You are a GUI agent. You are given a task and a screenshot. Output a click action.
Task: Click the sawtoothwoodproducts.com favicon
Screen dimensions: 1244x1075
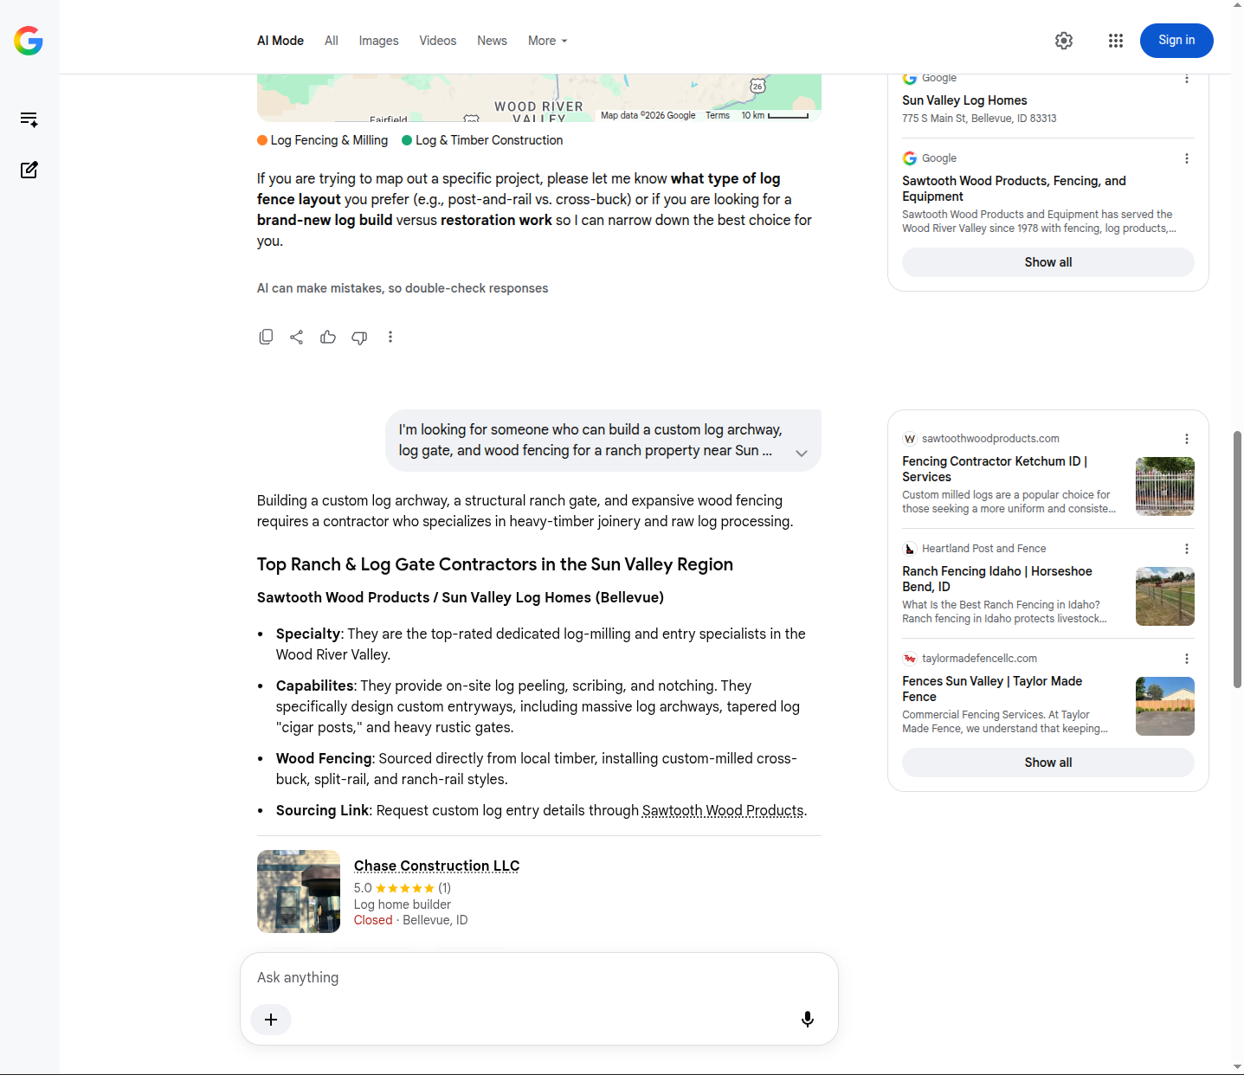910,439
